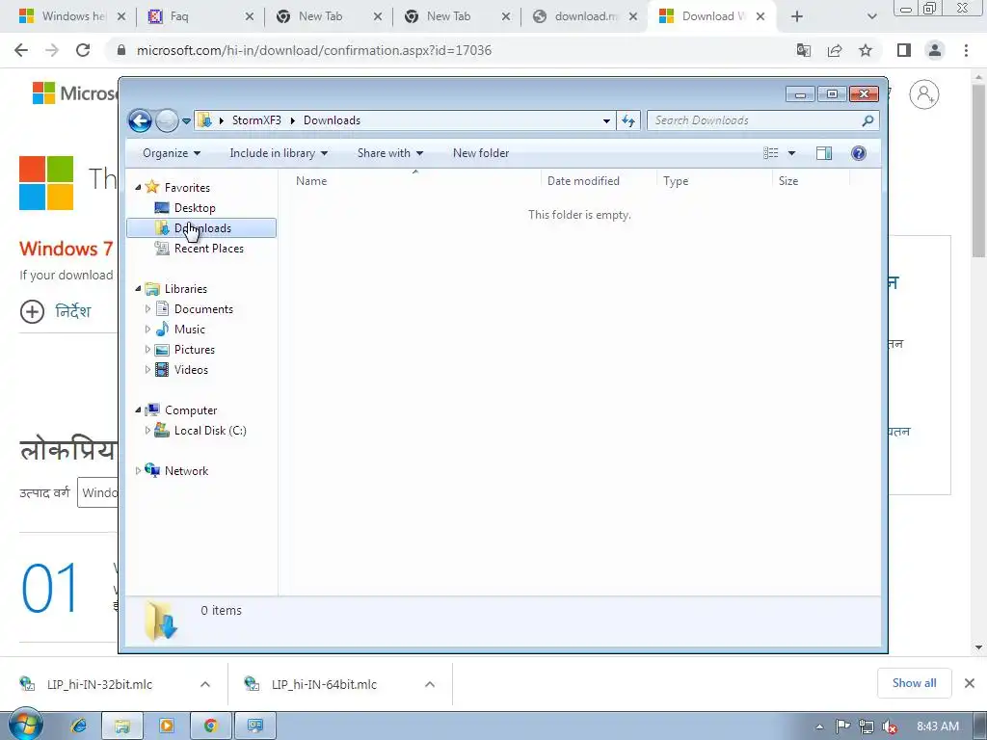Screen dimensions: 987x740
Task: Select the Videos library icon
Action: pos(162,369)
